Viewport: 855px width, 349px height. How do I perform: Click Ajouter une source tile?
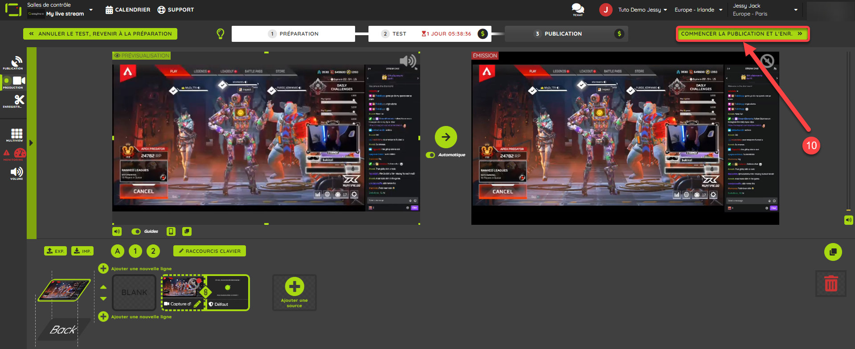point(295,292)
